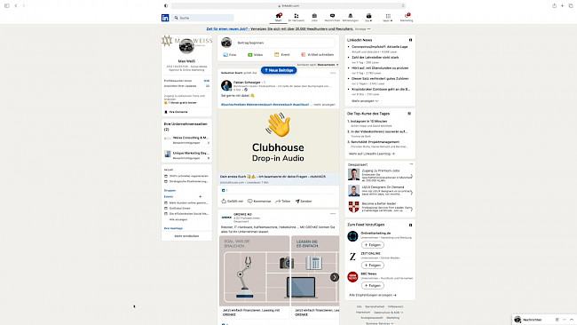Image resolution: width=577 pixels, height=325 pixels.
Task: Open options menu of GRENKE AG post
Action: [x=333, y=213]
